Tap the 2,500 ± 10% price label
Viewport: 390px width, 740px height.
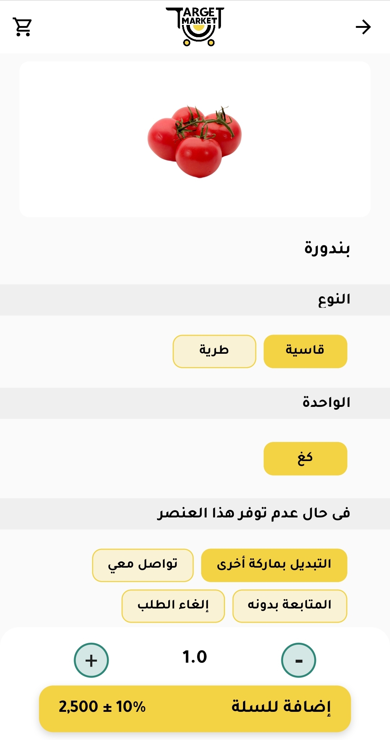(102, 707)
